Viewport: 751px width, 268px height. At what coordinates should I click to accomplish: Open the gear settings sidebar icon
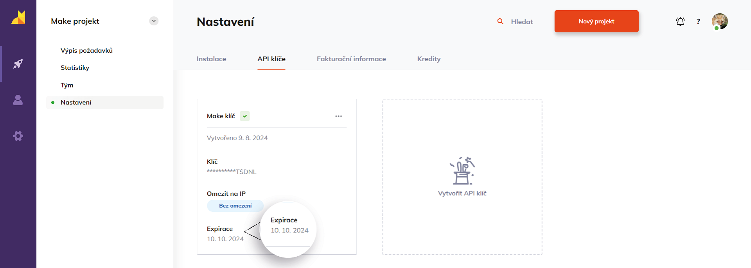18,136
